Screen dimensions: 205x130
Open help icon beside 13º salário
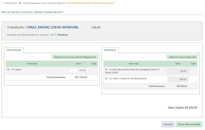click(8, 69)
